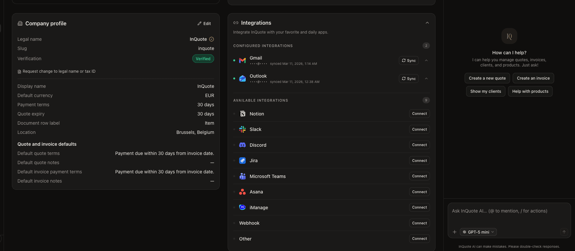The height and width of the screenshot is (251, 575).
Task: Click the Payment terms value 30 days
Action: click(206, 105)
